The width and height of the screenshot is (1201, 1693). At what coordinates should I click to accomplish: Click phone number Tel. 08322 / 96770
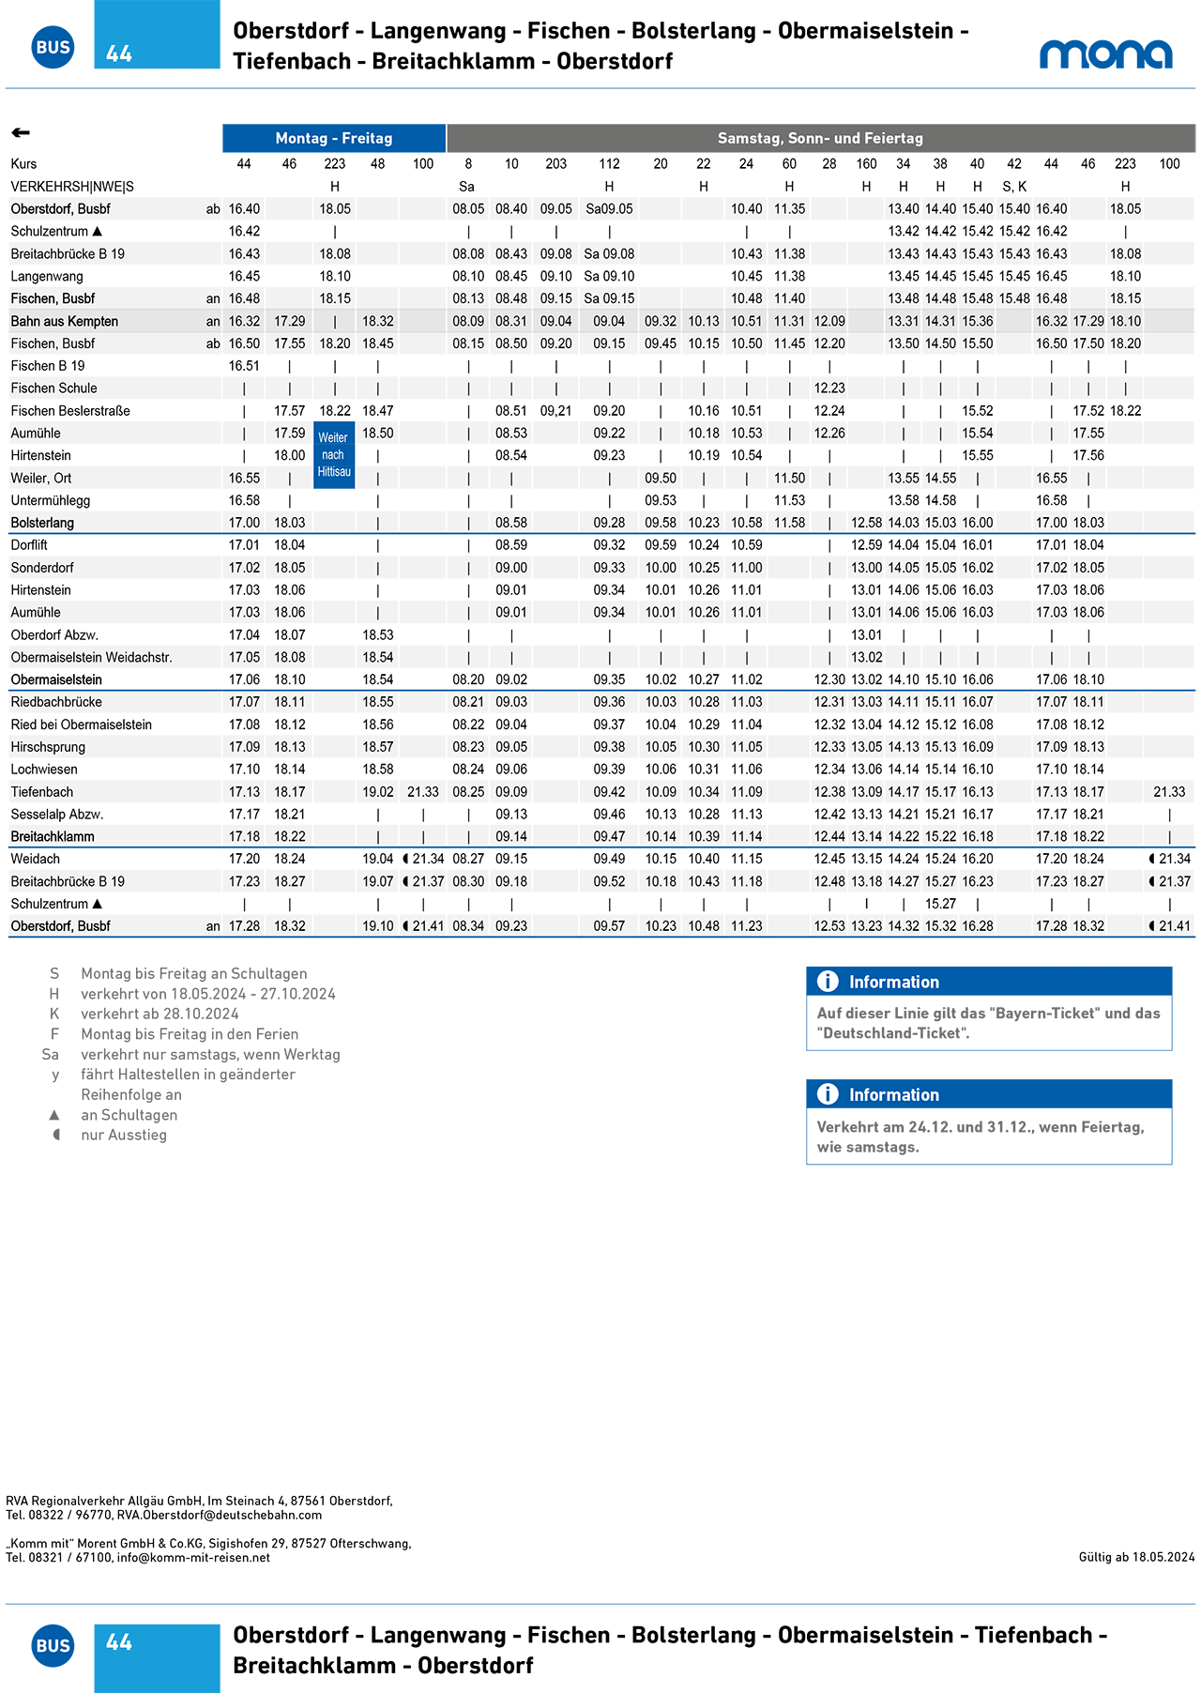(x=58, y=1515)
